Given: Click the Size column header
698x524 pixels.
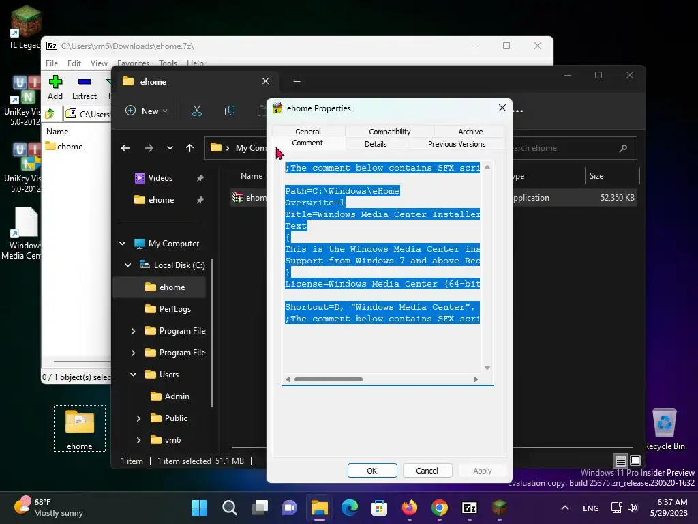Looking at the screenshot, I should click(x=596, y=176).
